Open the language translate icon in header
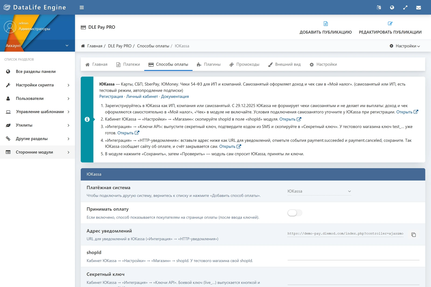Viewport: 431px width, 287px height. [379, 8]
